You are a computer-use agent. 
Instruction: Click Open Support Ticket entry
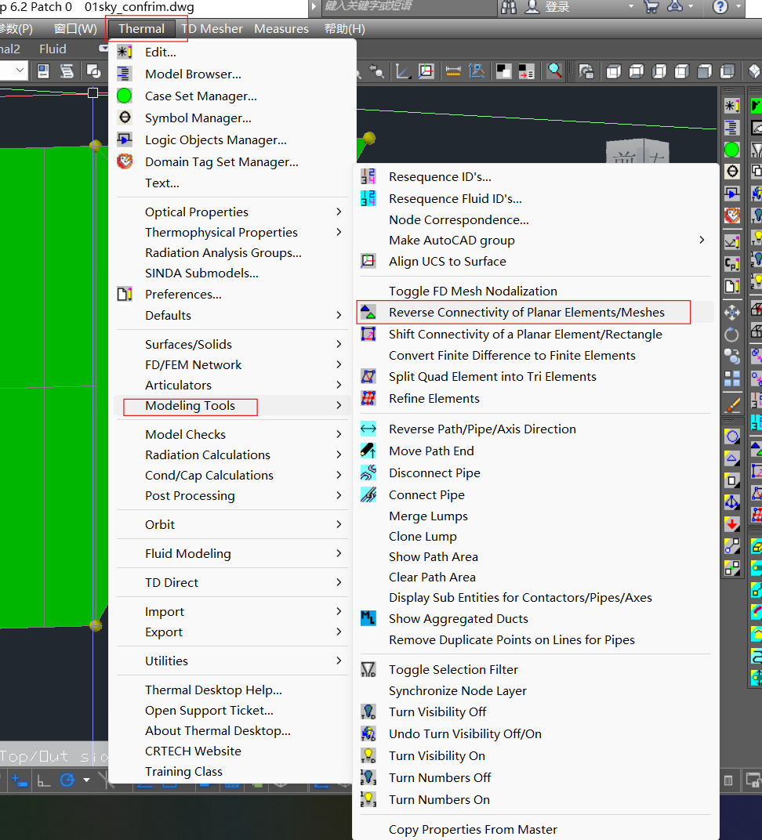tap(209, 711)
